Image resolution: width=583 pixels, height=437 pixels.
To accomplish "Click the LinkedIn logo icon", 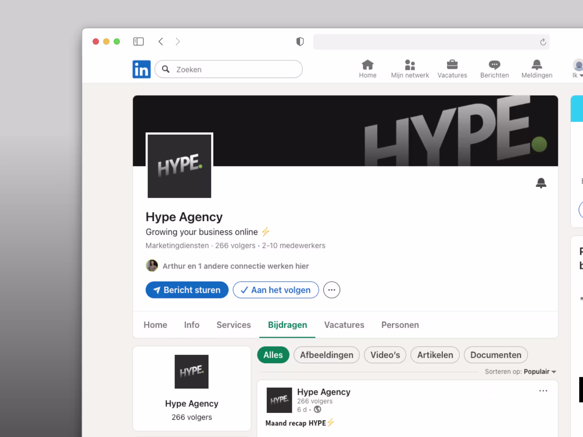I will coord(141,69).
